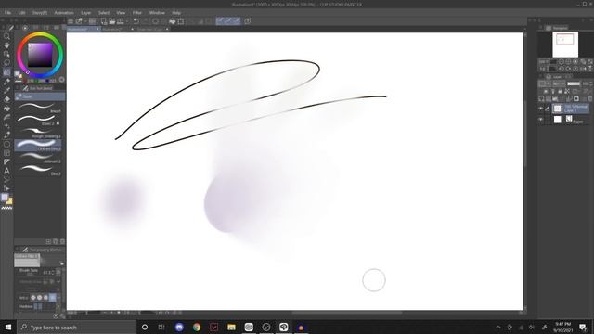Open Discord from the taskbar
Viewport: 594px width, 334px height.
pyautogui.click(x=179, y=328)
